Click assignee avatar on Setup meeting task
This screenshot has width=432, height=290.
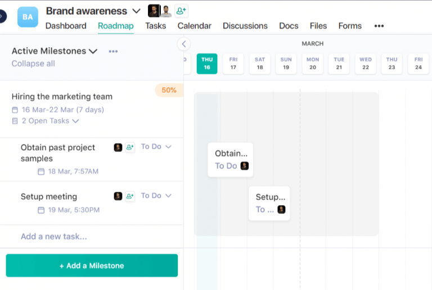click(118, 196)
